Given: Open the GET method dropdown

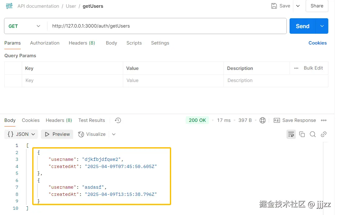Looking at the screenshot, I should (25, 26).
